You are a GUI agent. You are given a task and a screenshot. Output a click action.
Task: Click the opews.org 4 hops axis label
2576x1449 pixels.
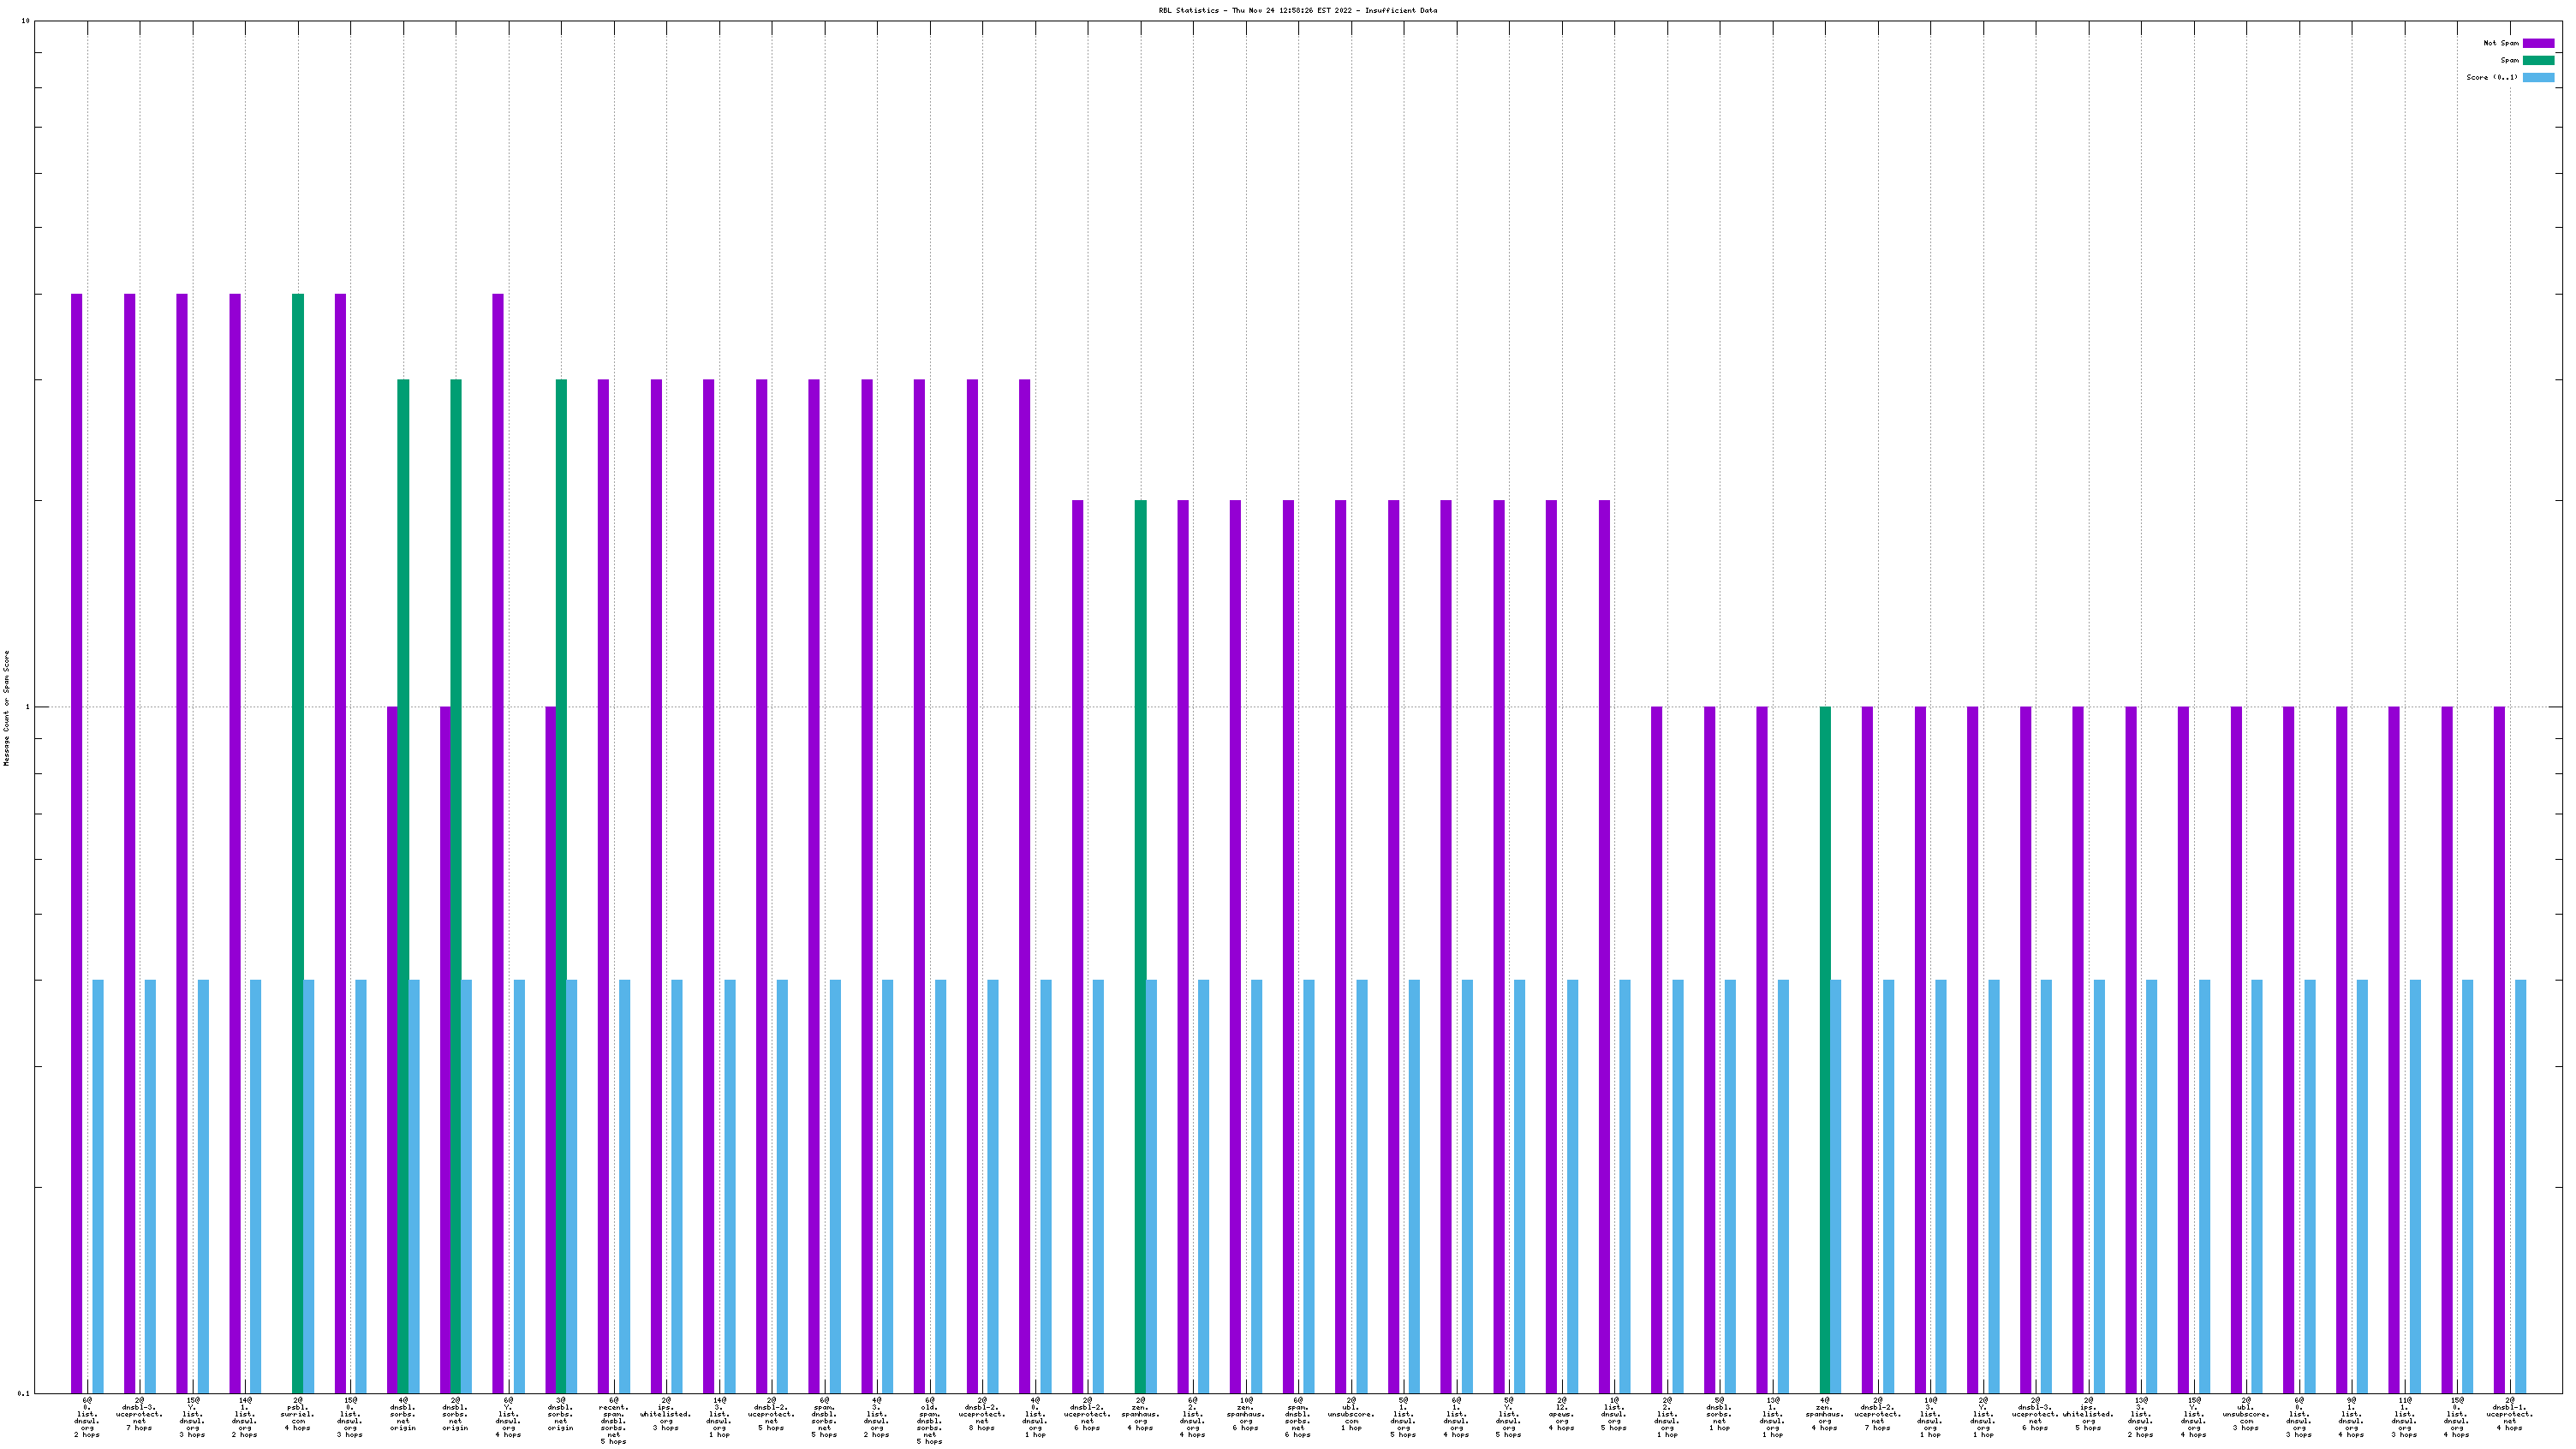[x=1561, y=1414]
